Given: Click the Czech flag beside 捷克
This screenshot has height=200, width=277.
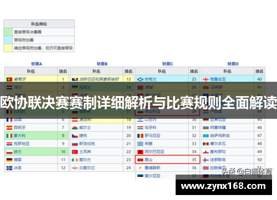Looking at the screenshot, I should 75,136.
